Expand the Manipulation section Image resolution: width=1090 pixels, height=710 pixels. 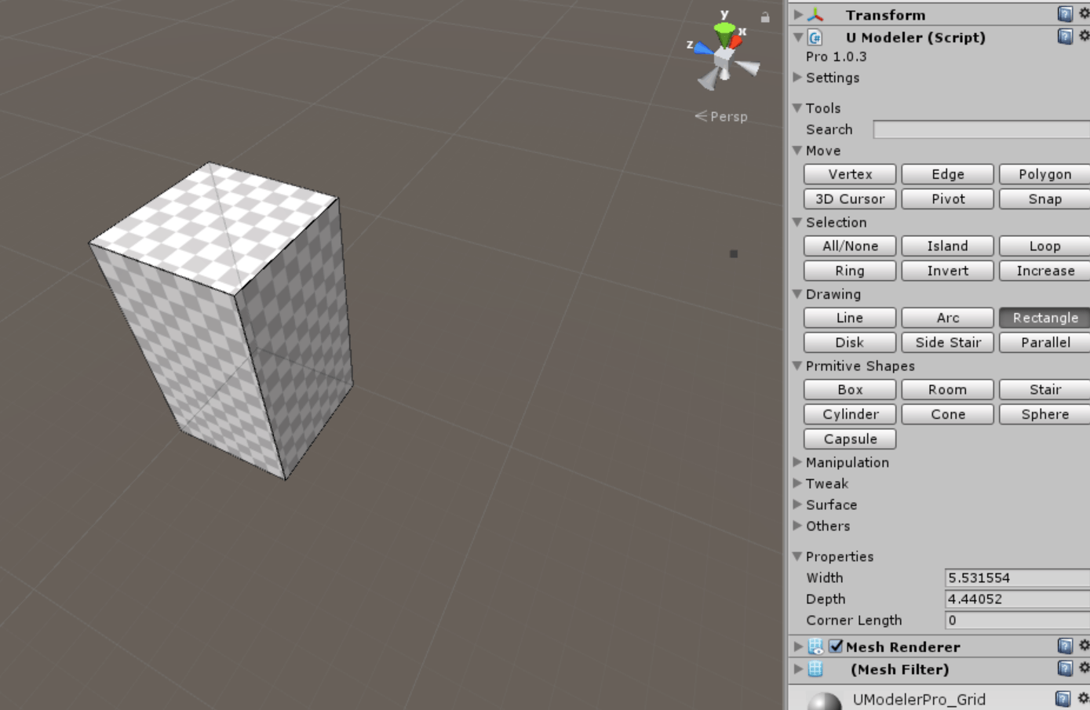tap(797, 463)
